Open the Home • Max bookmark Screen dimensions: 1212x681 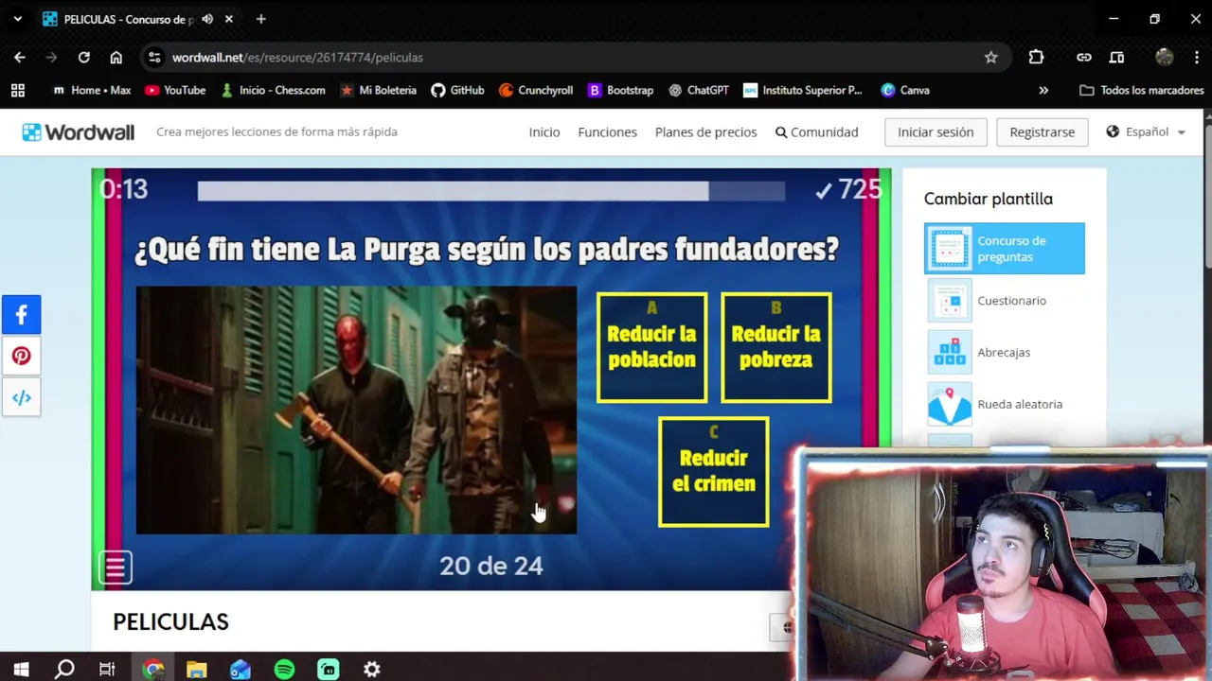92,90
